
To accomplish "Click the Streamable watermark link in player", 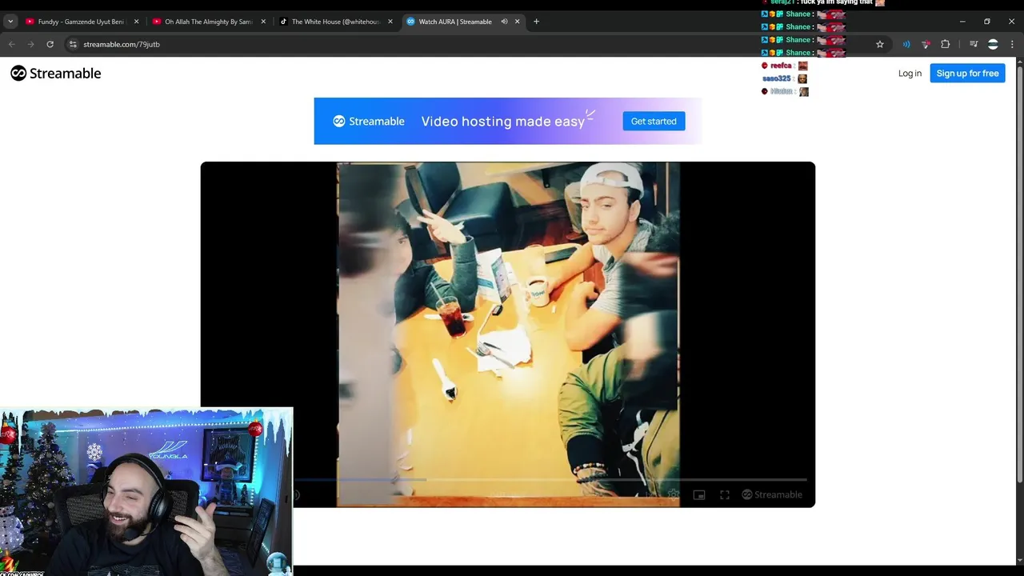I will (772, 494).
